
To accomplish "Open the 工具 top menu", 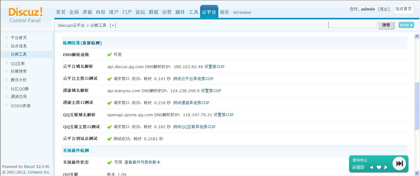I will coord(193,12).
